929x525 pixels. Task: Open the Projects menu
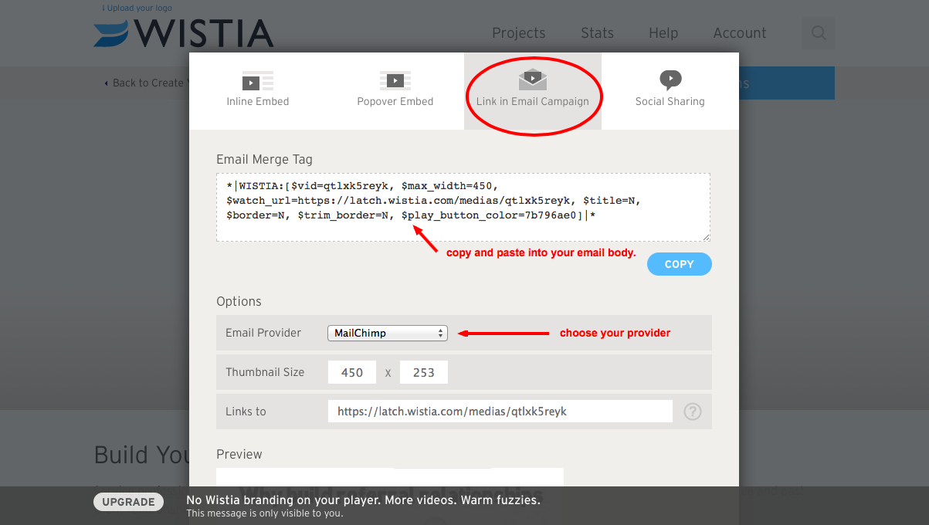[x=518, y=33]
